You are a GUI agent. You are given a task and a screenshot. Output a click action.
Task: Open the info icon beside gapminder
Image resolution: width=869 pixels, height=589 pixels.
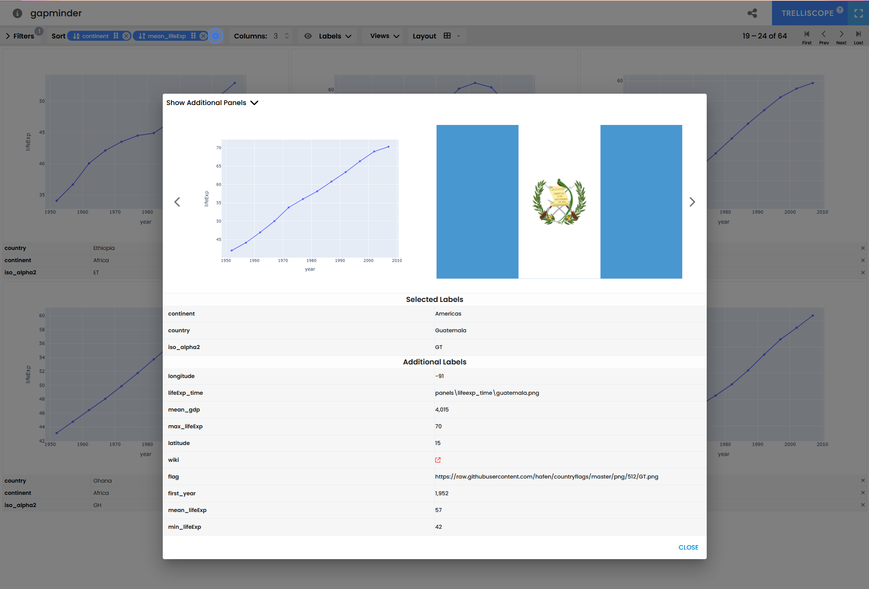click(x=17, y=13)
